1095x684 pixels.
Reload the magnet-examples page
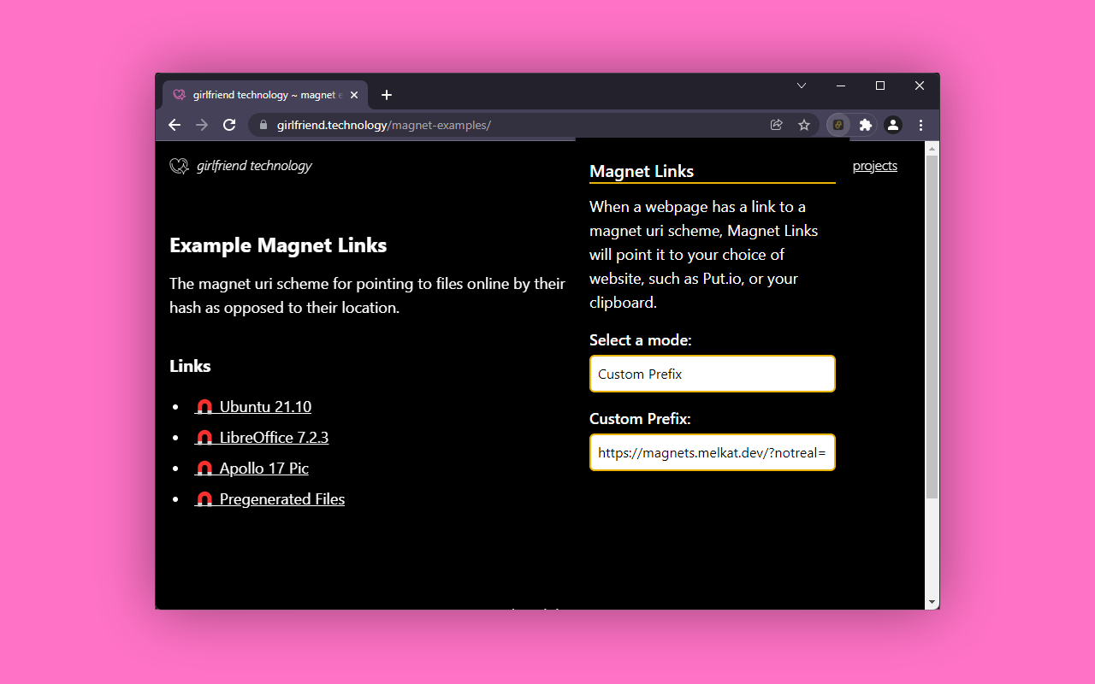[x=228, y=125]
